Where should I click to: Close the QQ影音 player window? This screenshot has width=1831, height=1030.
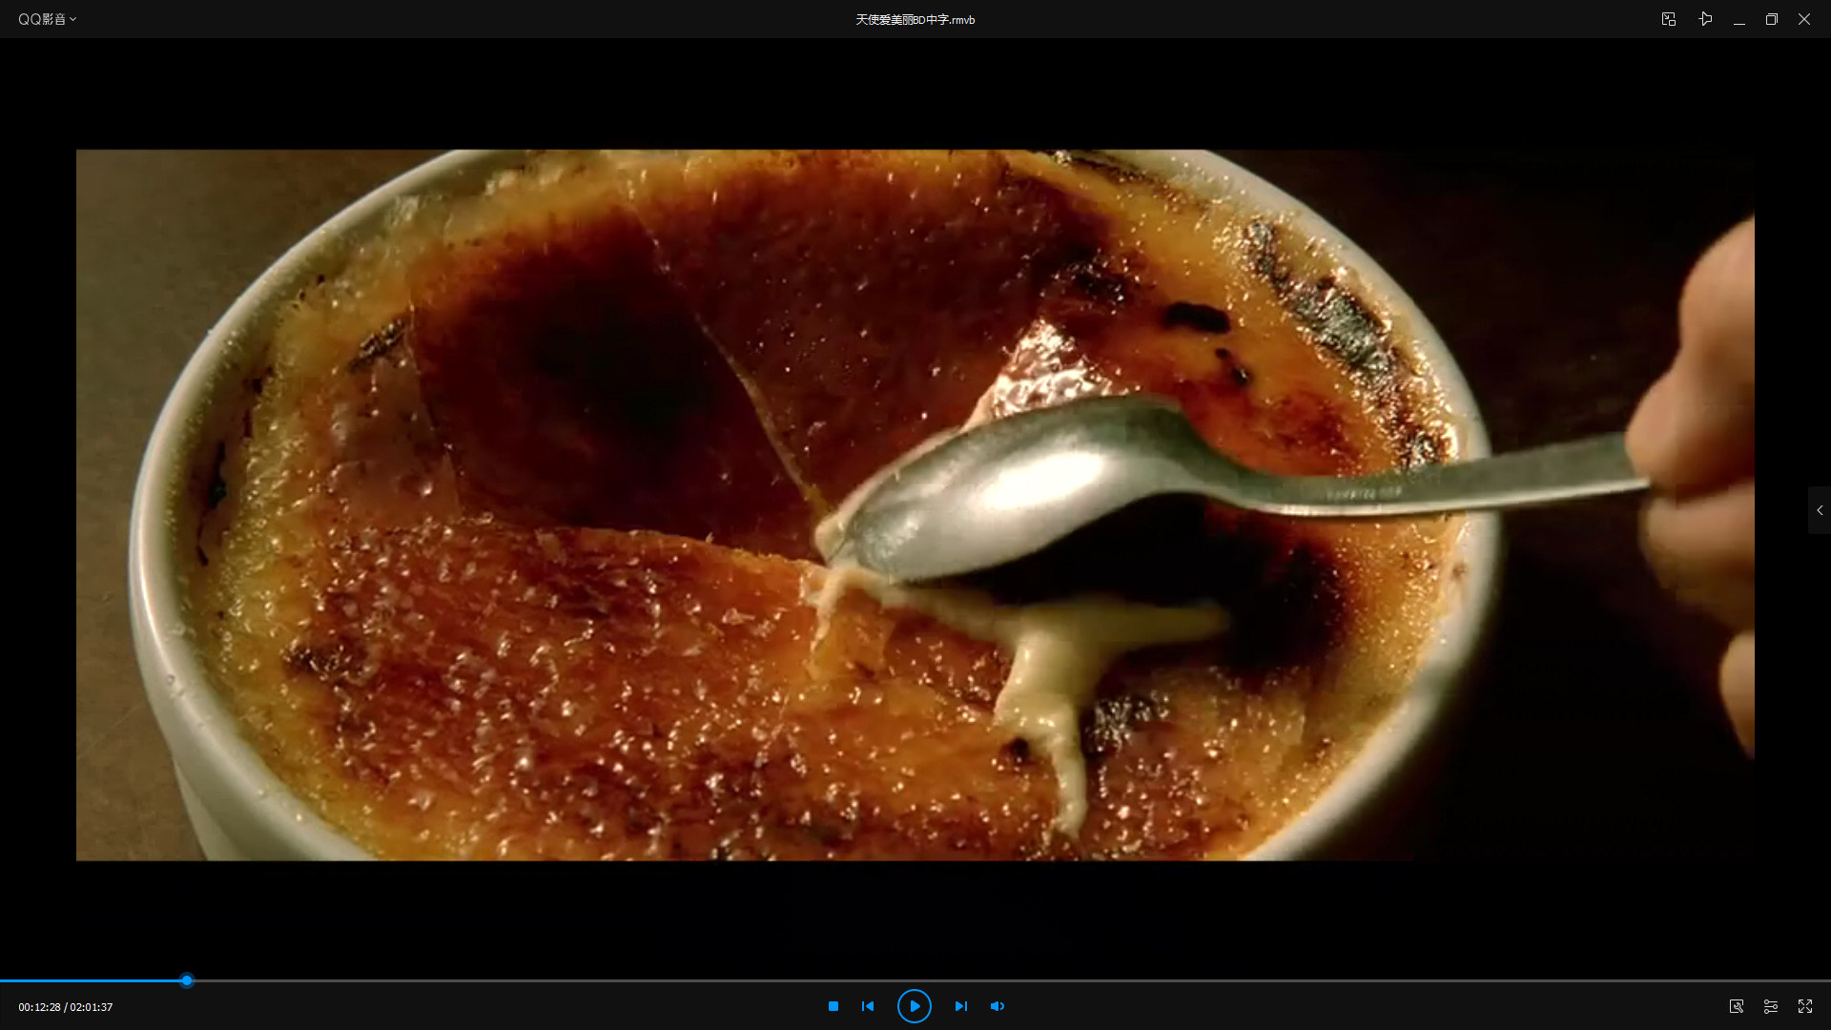click(1803, 19)
